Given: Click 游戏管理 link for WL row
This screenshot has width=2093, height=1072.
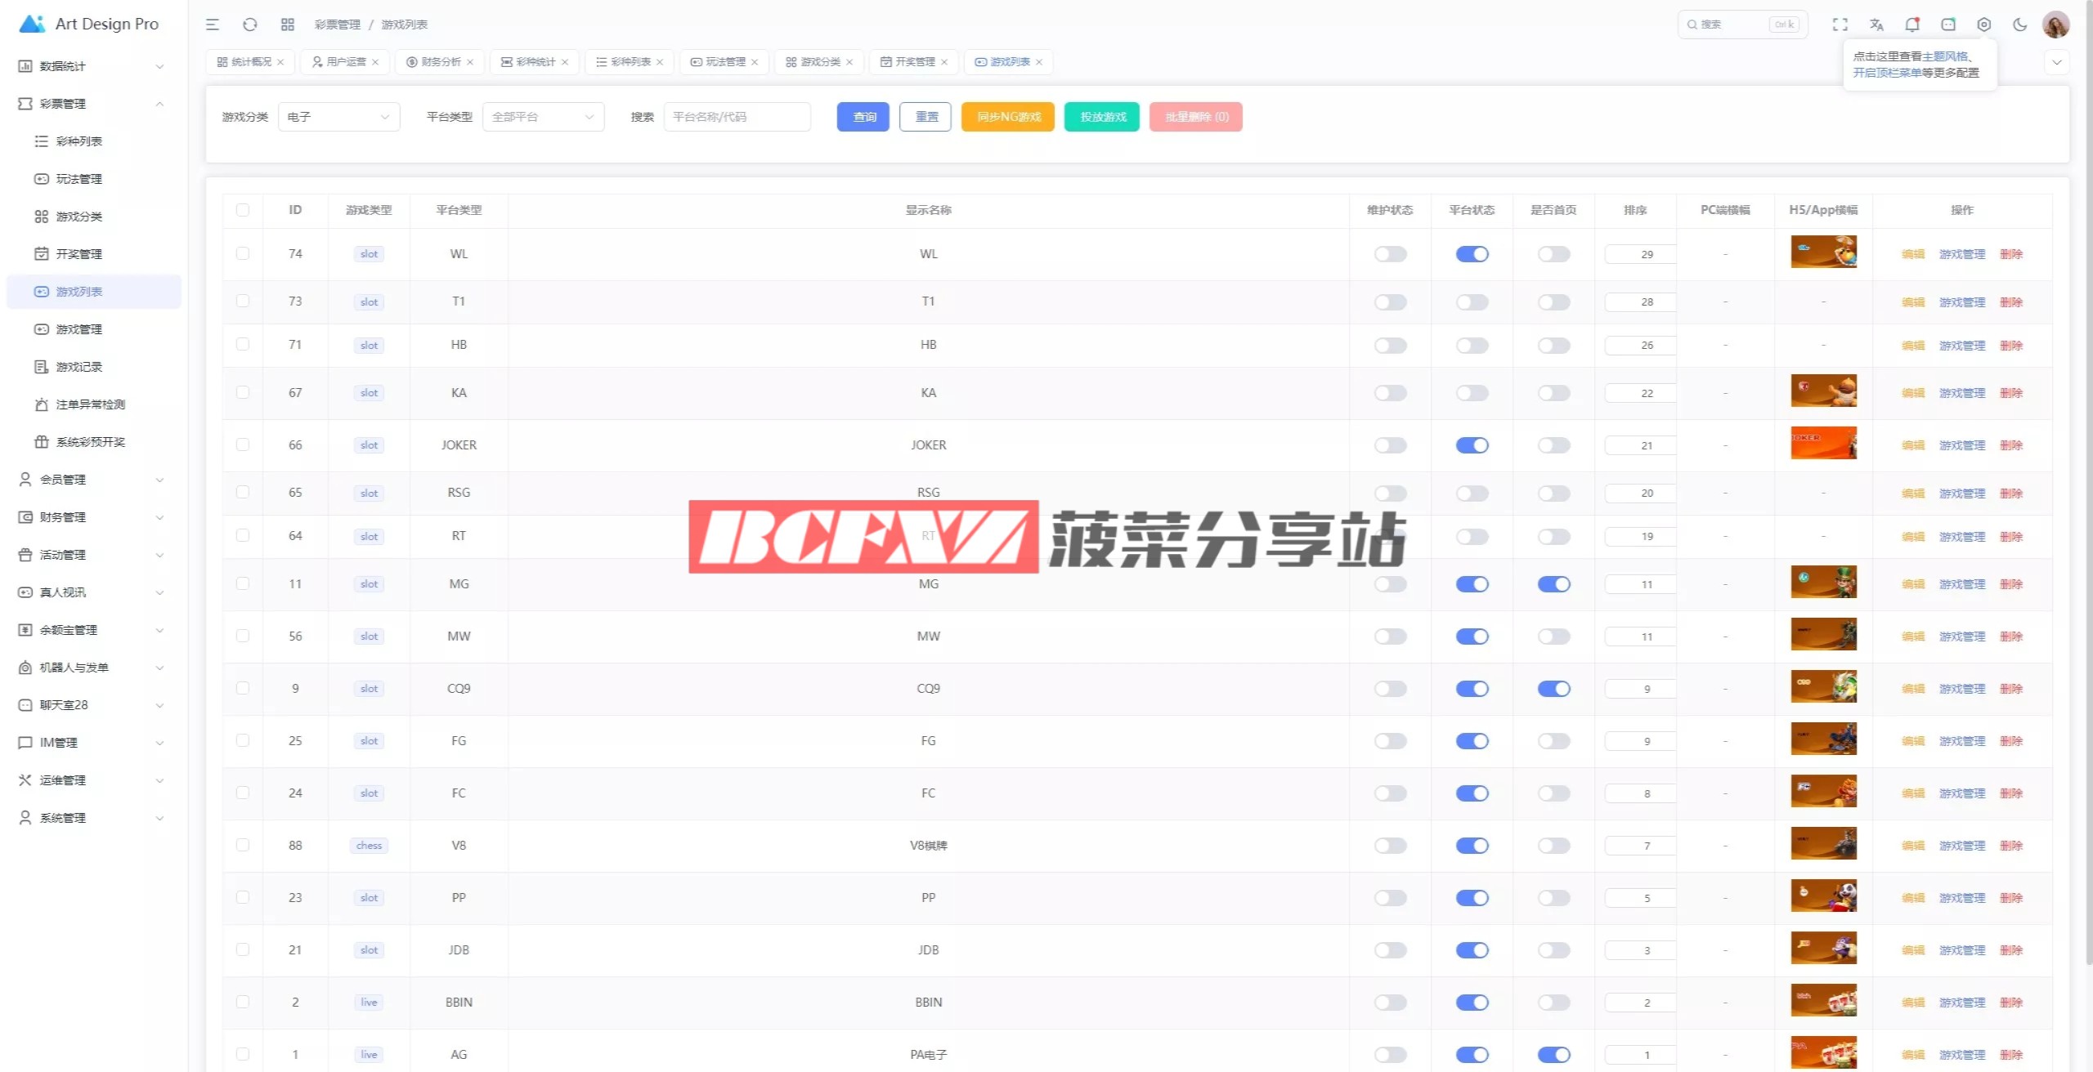Looking at the screenshot, I should tap(1961, 254).
